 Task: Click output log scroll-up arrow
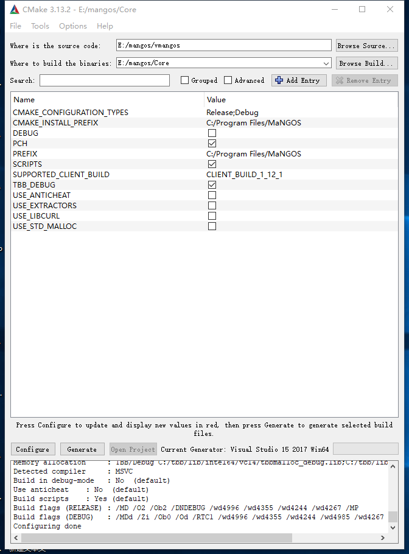click(x=393, y=466)
